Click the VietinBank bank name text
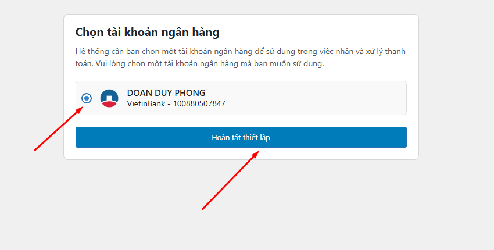494x250 pixels. pyautogui.click(x=146, y=103)
